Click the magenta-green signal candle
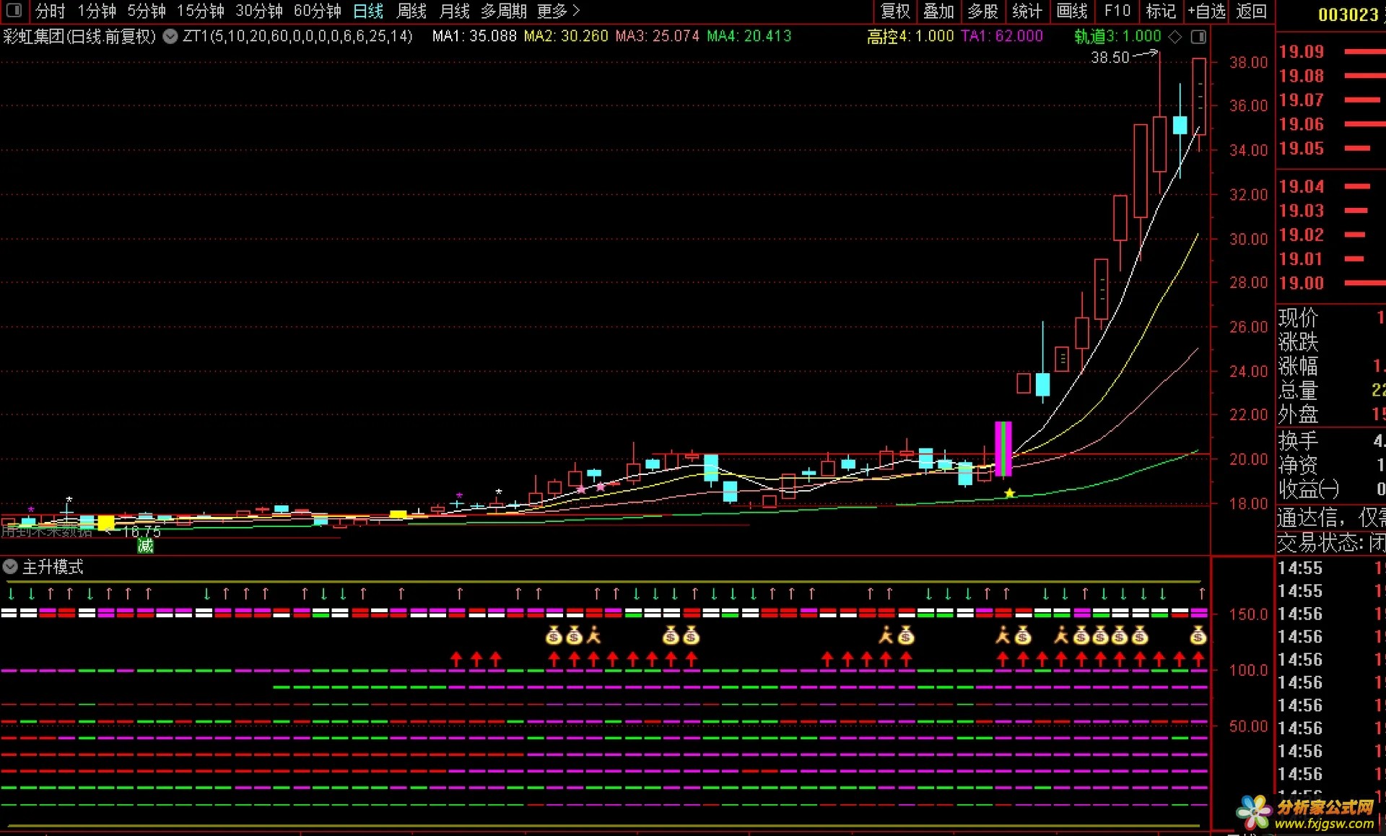This screenshot has width=1386, height=836. pyautogui.click(x=1003, y=449)
